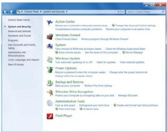The width and height of the screenshot is (167, 132).
Task: Open the Windows Update icon
Action: pos(50,60)
